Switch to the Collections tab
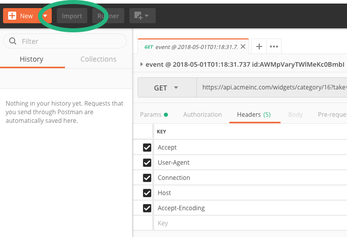This screenshot has width=347, height=237. pos(98,59)
